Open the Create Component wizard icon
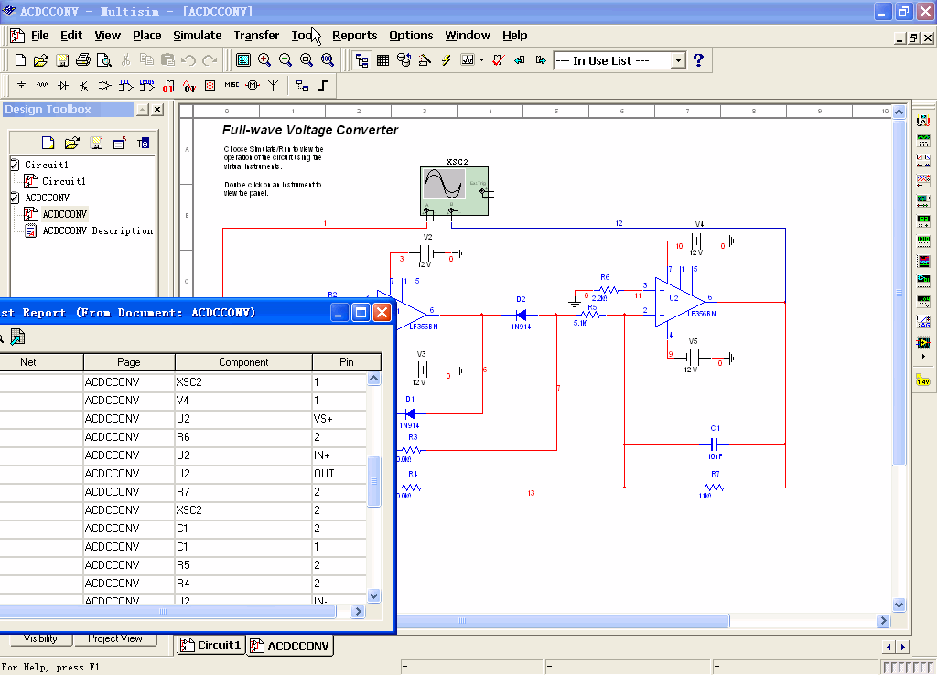The image size is (937, 675). [x=425, y=60]
